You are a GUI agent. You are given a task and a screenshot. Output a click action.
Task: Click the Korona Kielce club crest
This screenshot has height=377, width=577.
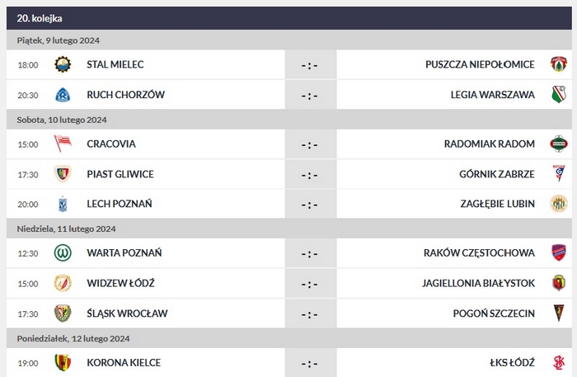tap(62, 362)
